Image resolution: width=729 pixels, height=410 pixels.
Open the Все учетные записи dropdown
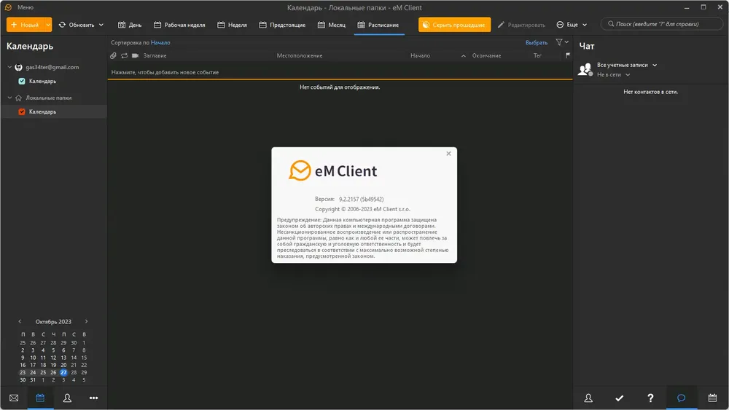click(x=627, y=65)
